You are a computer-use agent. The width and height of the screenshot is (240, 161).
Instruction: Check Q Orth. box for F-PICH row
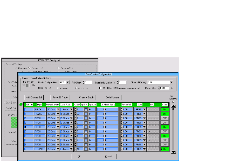tap(86, 110)
